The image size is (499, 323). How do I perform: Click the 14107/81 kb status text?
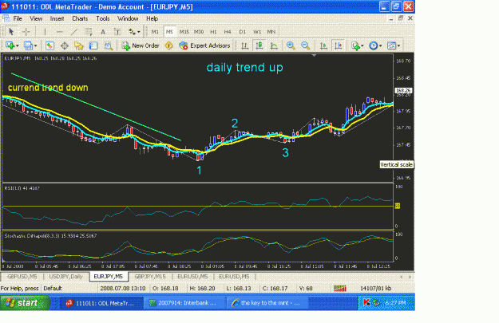[375, 289]
